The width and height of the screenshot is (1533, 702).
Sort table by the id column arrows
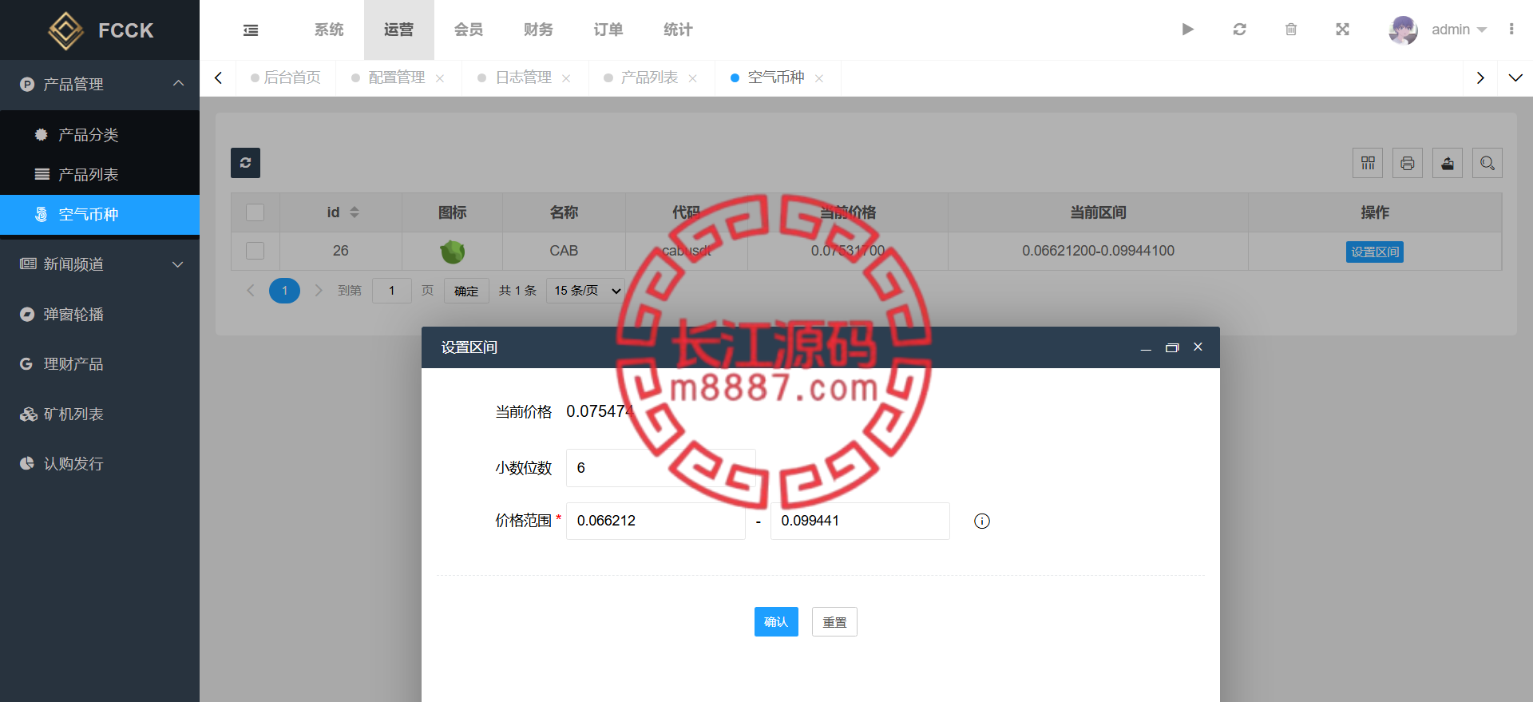(x=355, y=212)
